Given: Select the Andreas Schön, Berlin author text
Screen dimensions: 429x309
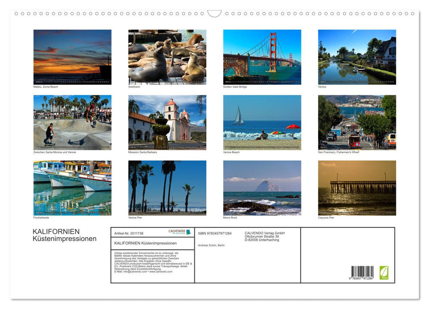Looking at the screenshot, I should tap(212, 245).
